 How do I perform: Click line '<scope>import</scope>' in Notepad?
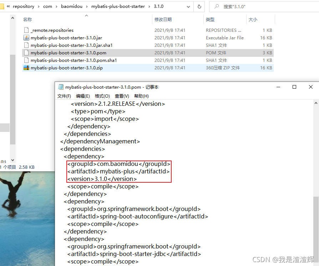(105, 119)
